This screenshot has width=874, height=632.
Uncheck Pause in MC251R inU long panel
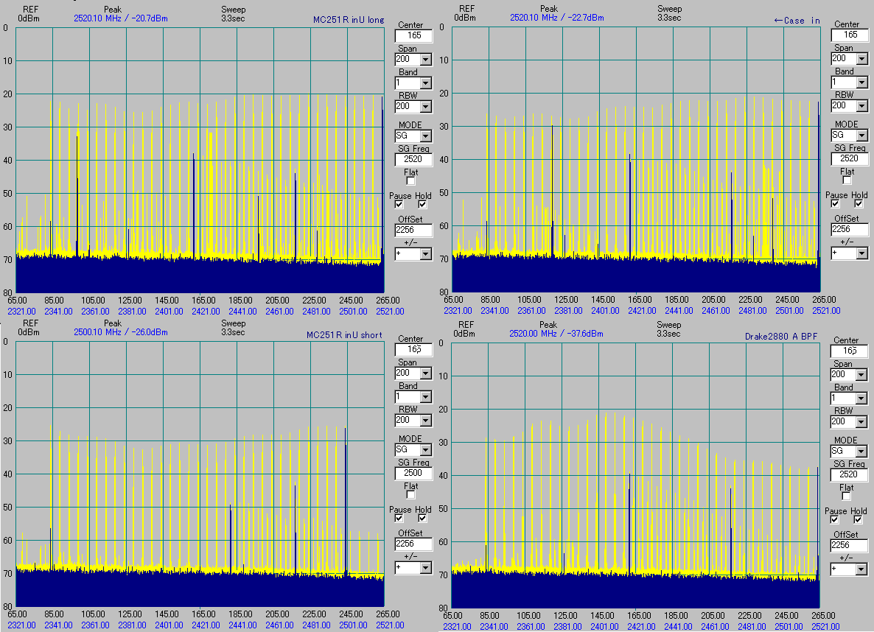[399, 205]
